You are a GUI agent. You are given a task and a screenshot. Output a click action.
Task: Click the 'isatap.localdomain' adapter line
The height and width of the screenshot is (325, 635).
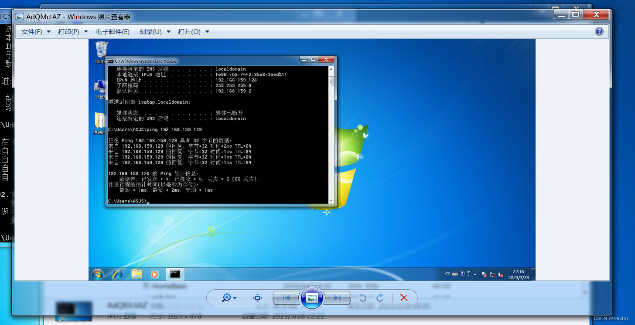[x=149, y=102]
